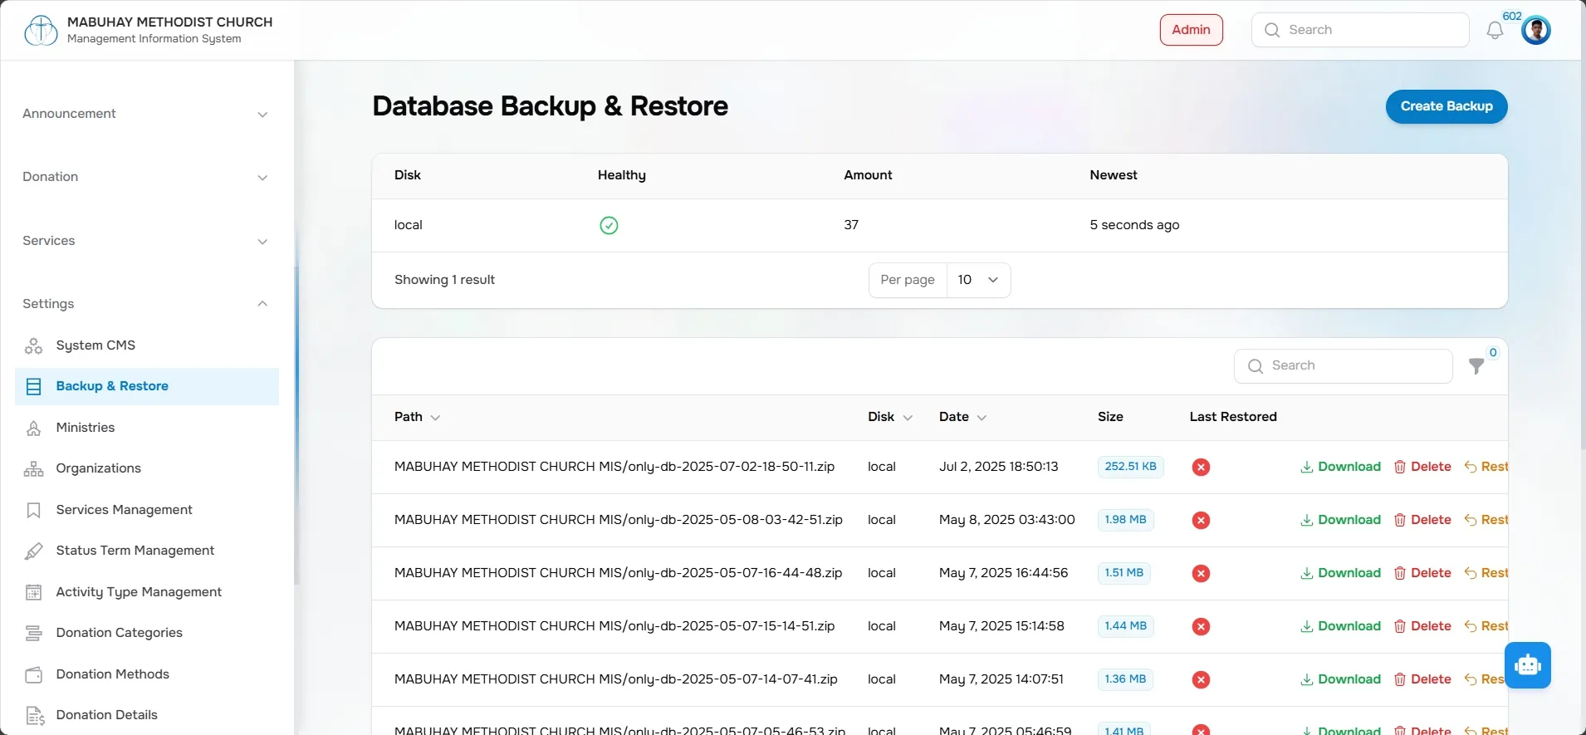The height and width of the screenshot is (735, 1586).
Task: Select Backup & Restore menu item
Action: [146, 386]
